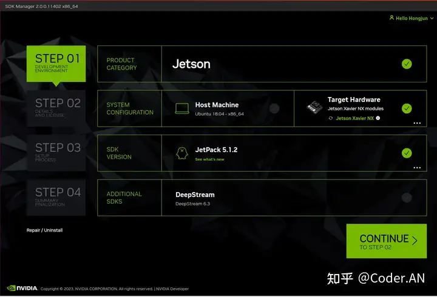Select the STEP 03 Setup Process tab
The width and height of the screenshot is (437, 297).
[56, 153]
